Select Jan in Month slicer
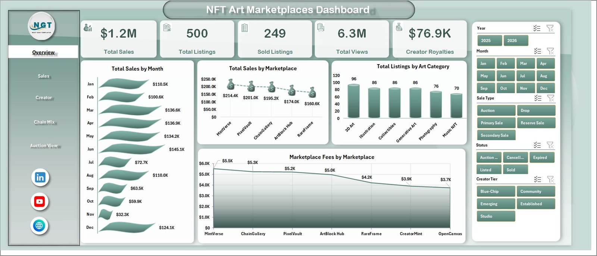The height and width of the screenshot is (256, 597). click(486, 63)
